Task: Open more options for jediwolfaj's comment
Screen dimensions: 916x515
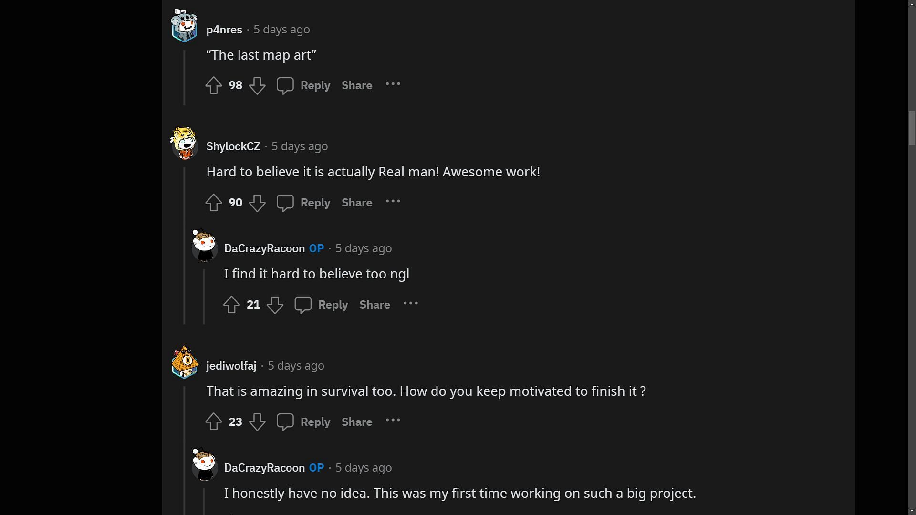Action: tap(393, 421)
